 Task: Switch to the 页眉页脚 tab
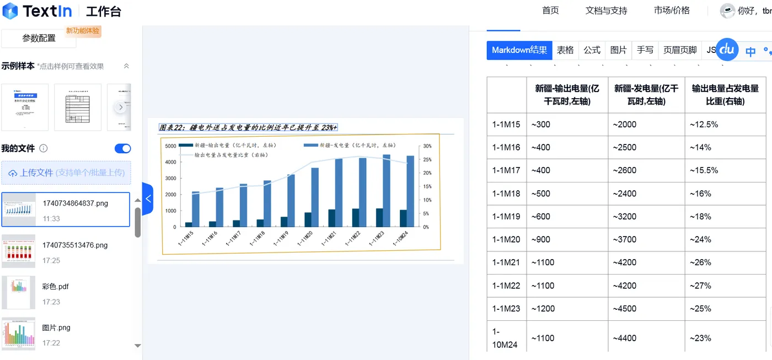click(680, 50)
